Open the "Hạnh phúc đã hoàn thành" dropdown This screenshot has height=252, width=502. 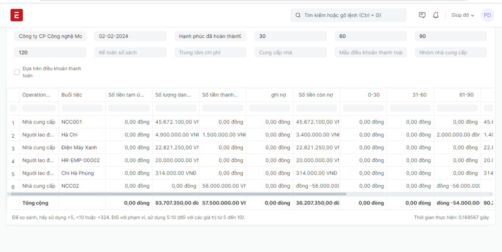coord(210,36)
